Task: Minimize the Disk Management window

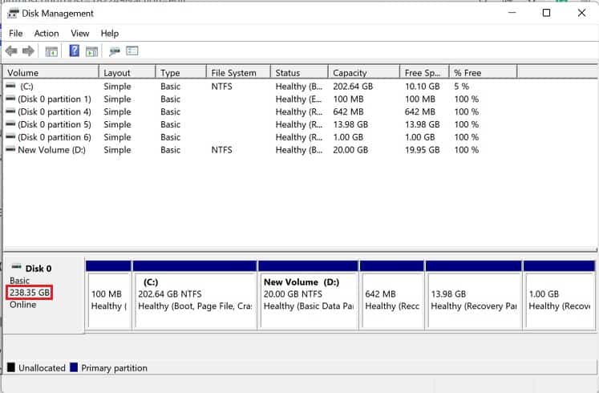Action: point(512,13)
